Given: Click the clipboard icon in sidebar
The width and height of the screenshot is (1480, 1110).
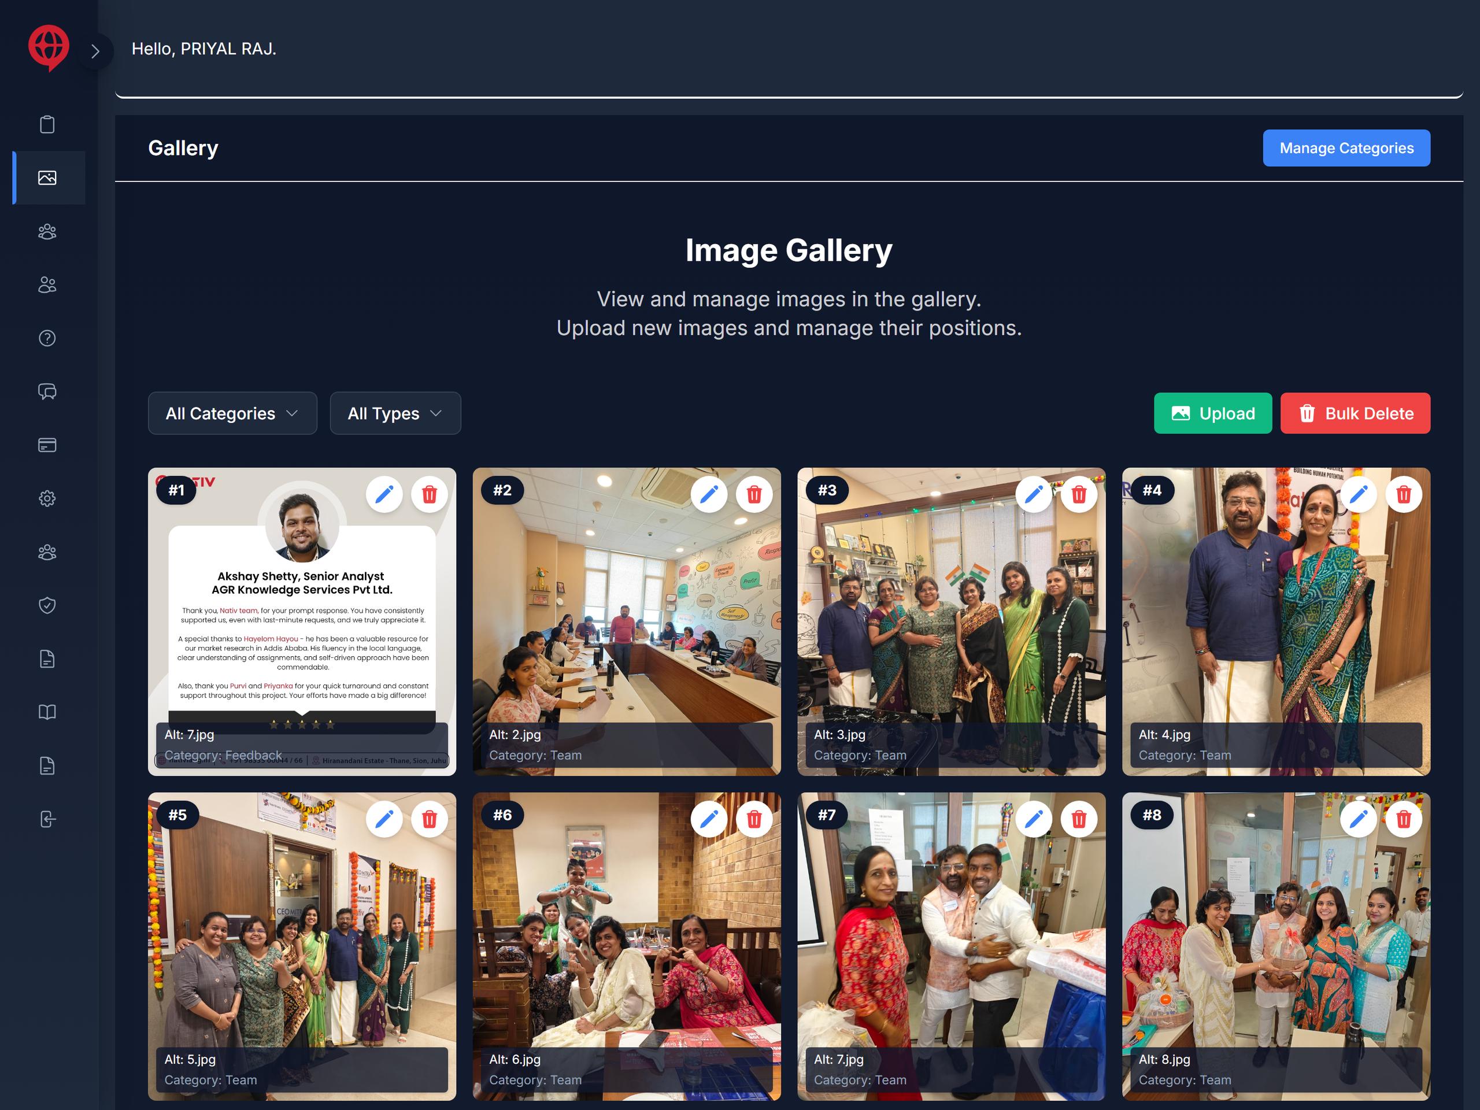Looking at the screenshot, I should coord(47,124).
